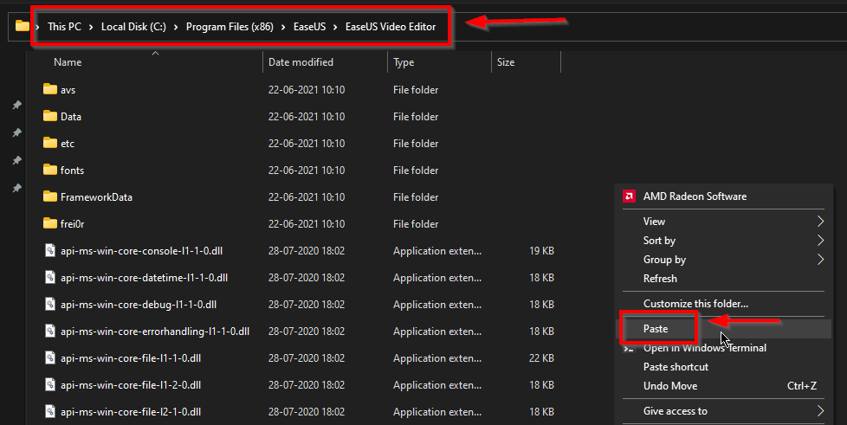The width and height of the screenshot is (847, 425).
Task: Open the chevron after EaseUS breadcrumb
Action: tap(335, 27)
